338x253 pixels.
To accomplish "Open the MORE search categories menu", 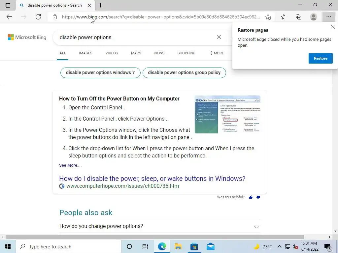I will [x=217, y=53].
